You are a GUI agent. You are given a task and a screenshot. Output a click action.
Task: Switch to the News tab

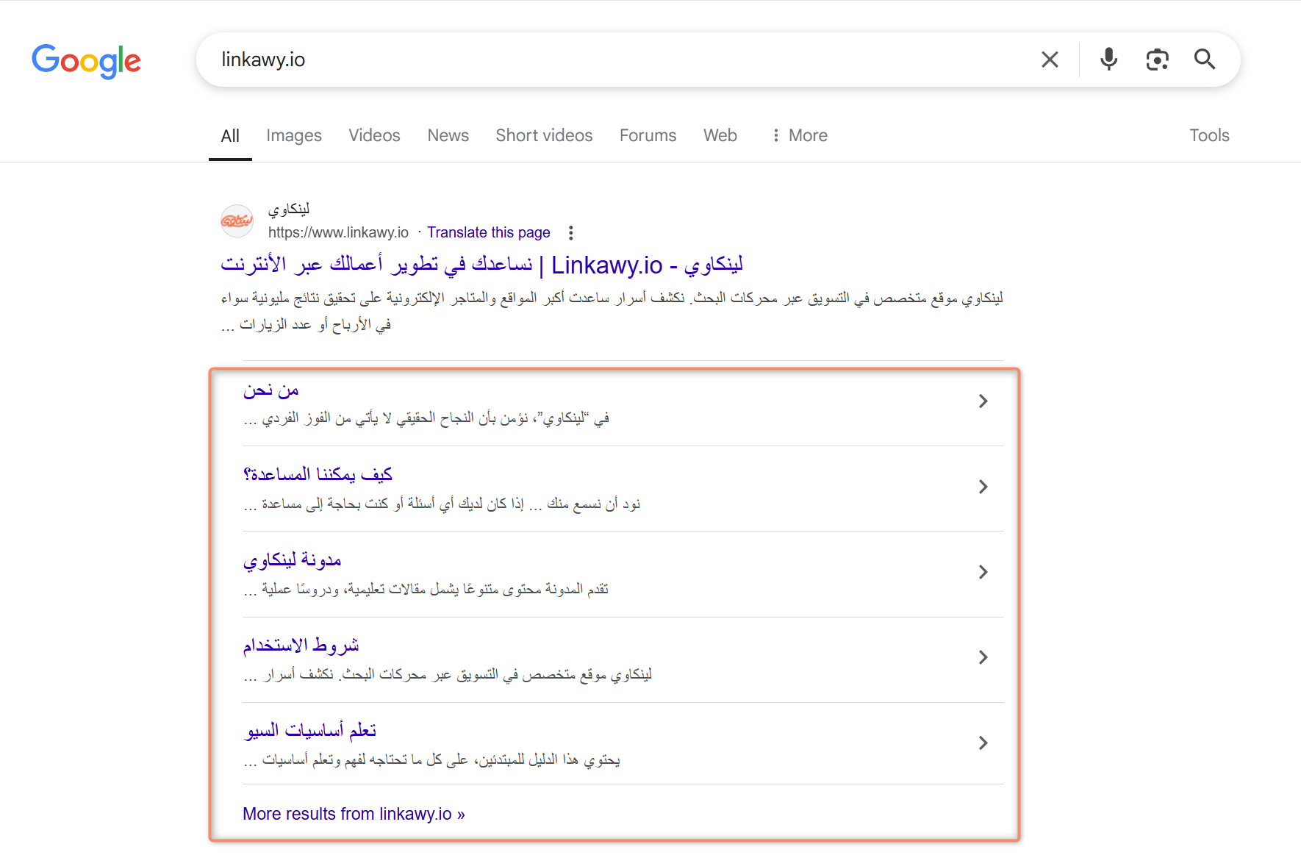click(448, 135)
